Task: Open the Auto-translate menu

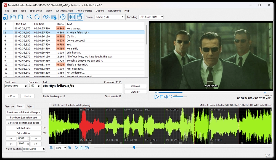Action: point(84,11)
